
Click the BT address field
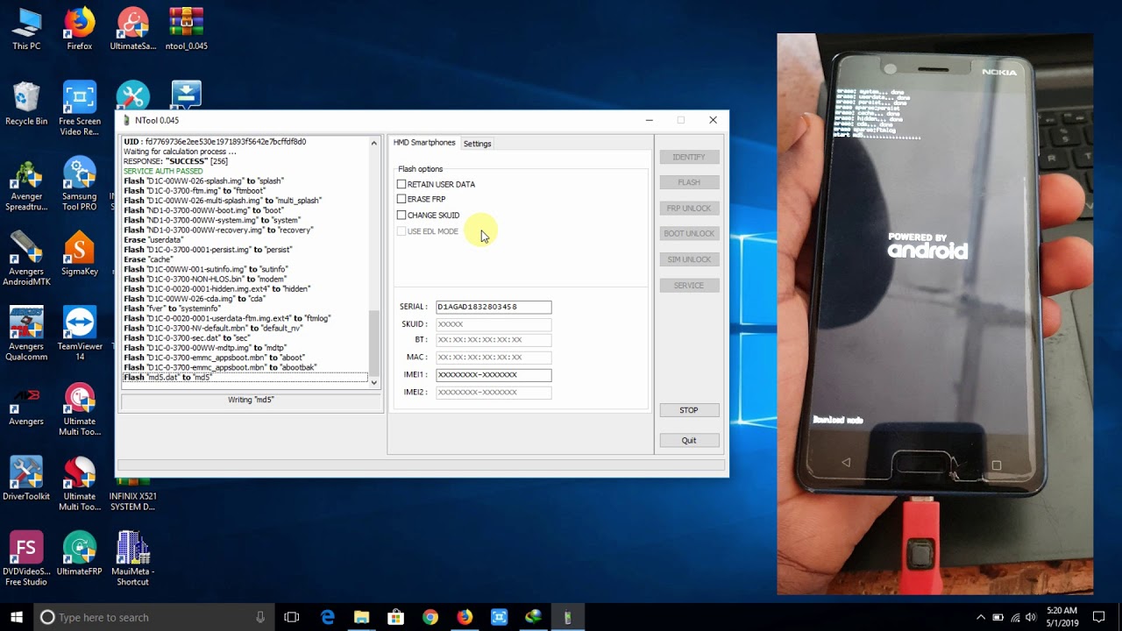pyautogui.click(x=494, y=340)
